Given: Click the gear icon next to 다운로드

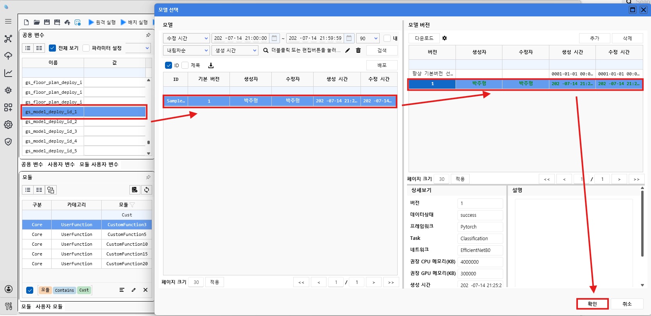Looking at the screenshot, I should click(x=445, y=38).
